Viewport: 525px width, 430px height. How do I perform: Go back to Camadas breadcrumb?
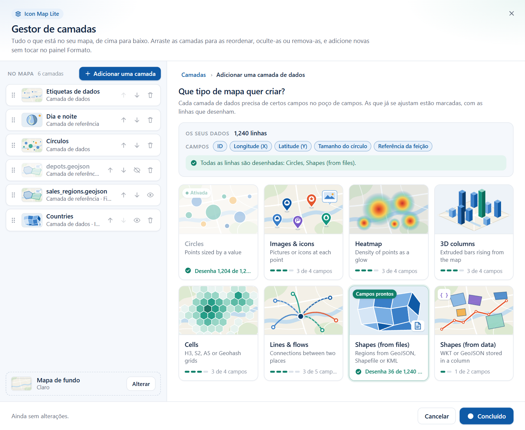pyautogui.click(x=194, y=75)
